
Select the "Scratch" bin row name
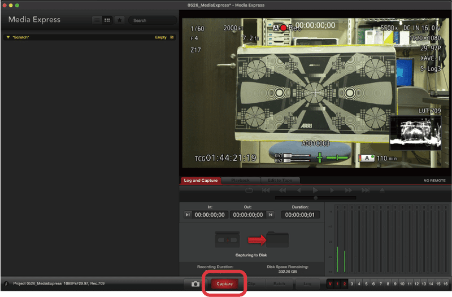tap(21, 37)
